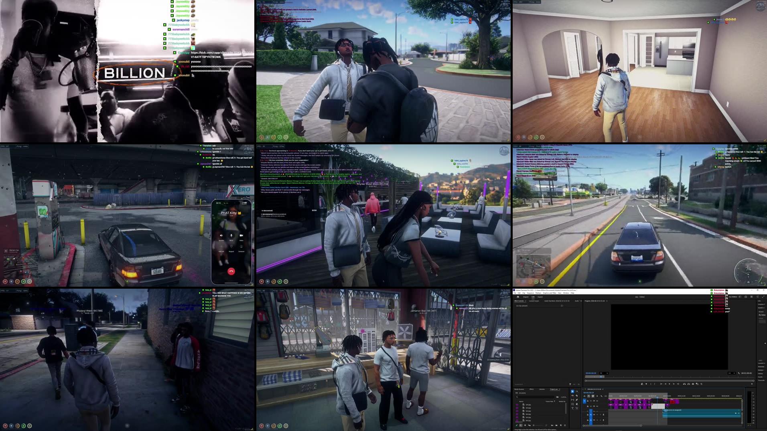Open the Libraries panel tab
This screenshot has width=767, height=431.
[542, 389]
